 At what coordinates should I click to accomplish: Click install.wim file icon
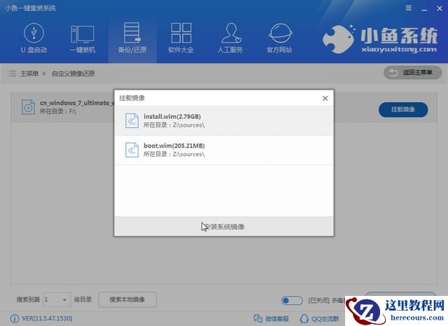click(x=132, y=121)
